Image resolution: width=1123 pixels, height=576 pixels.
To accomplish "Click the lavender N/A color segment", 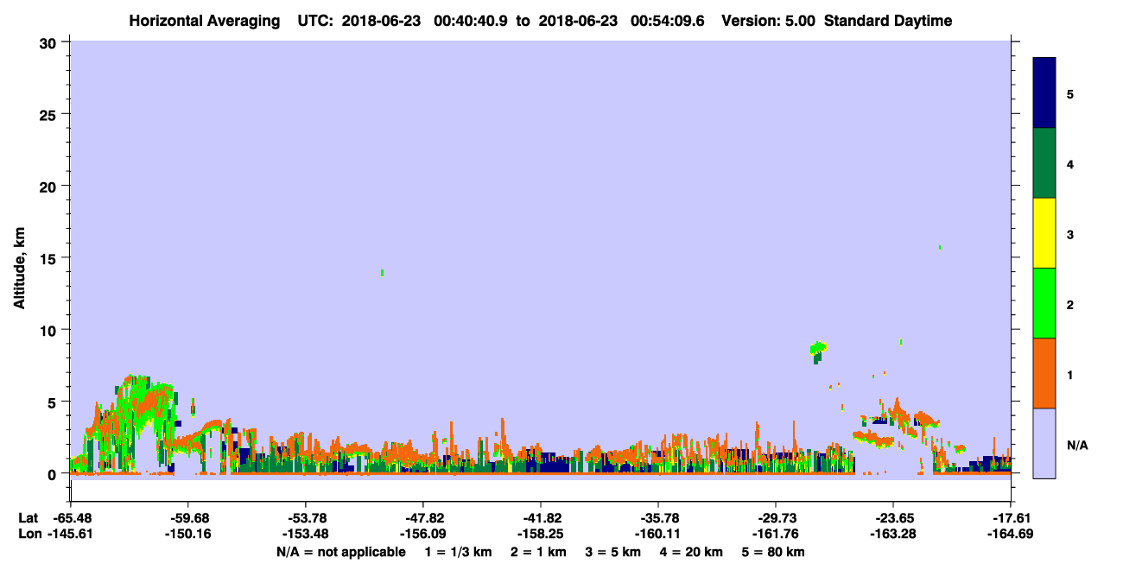I will point(1044,443).
